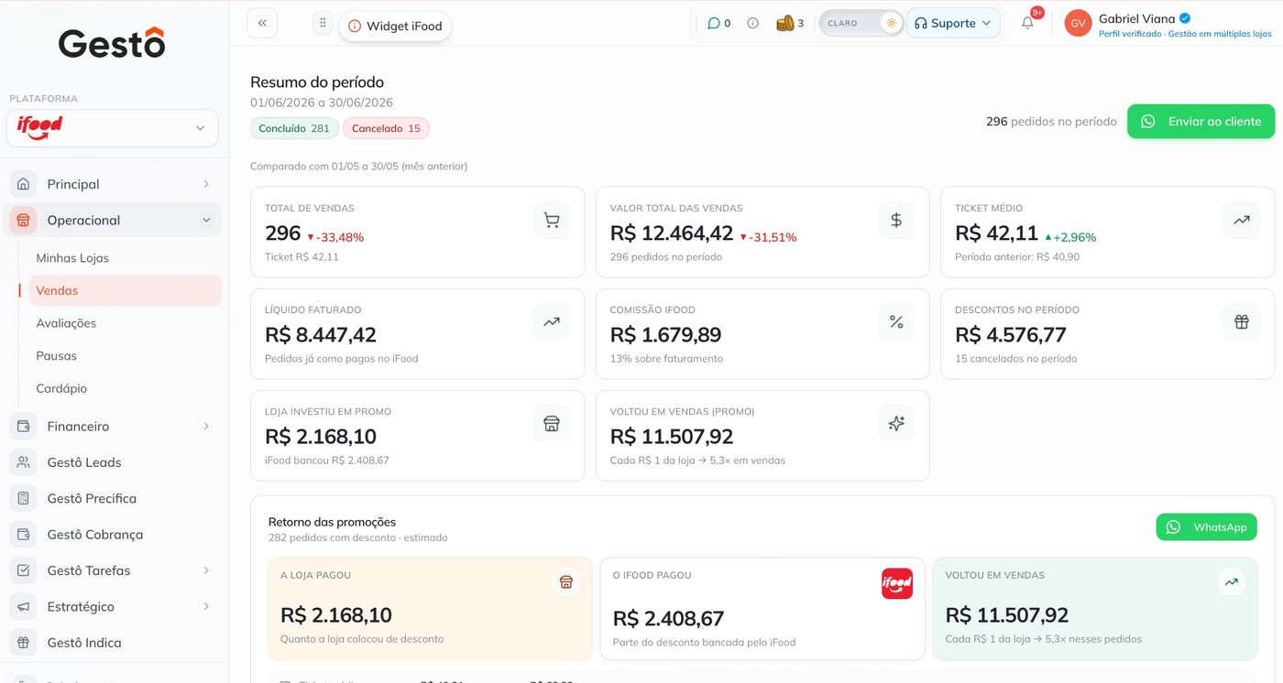The height and width of the screenshot is (683, 1283).
Task: Expand the Gestô Tarefas section
Action: 112,570
